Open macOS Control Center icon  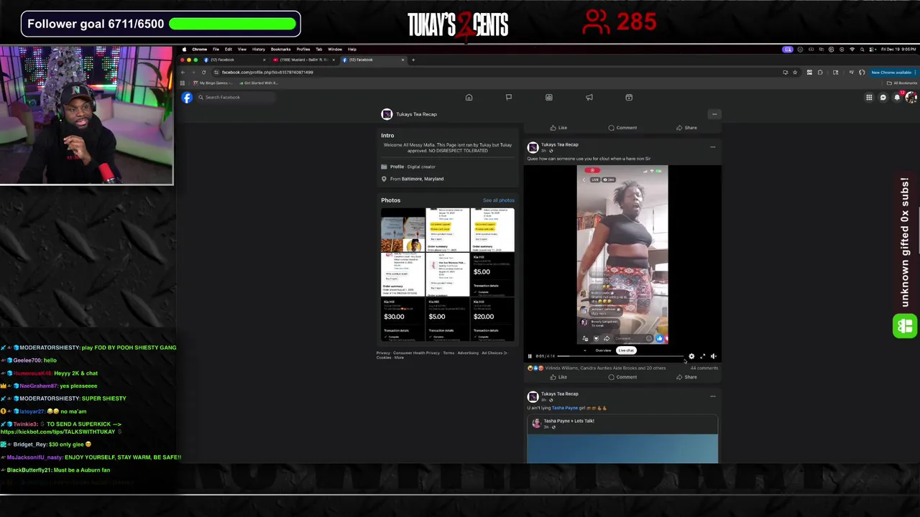point(872,50)
